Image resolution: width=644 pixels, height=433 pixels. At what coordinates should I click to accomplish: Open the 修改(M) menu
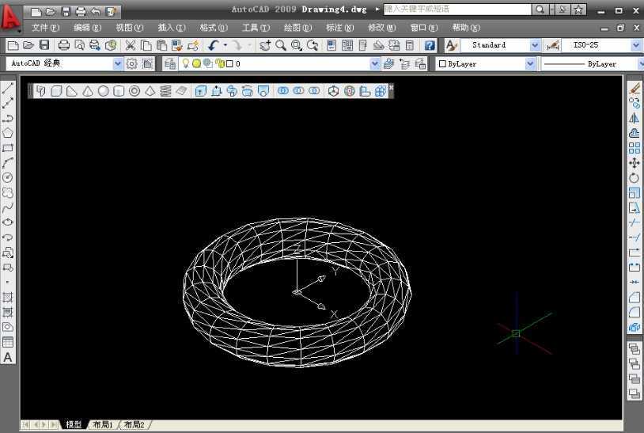[x=381, y=28]
